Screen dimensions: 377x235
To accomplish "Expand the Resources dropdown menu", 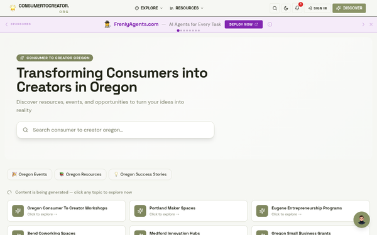I will 187,8.
